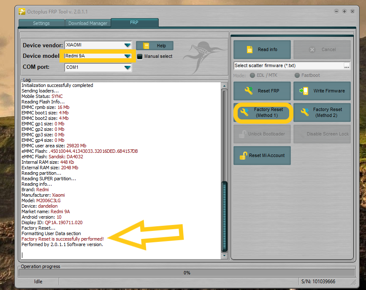Viewport: 366px width, 290px height.
Task: Click the 'EMMC user area size: 29820 Mb' line
Action: point(54,146)
